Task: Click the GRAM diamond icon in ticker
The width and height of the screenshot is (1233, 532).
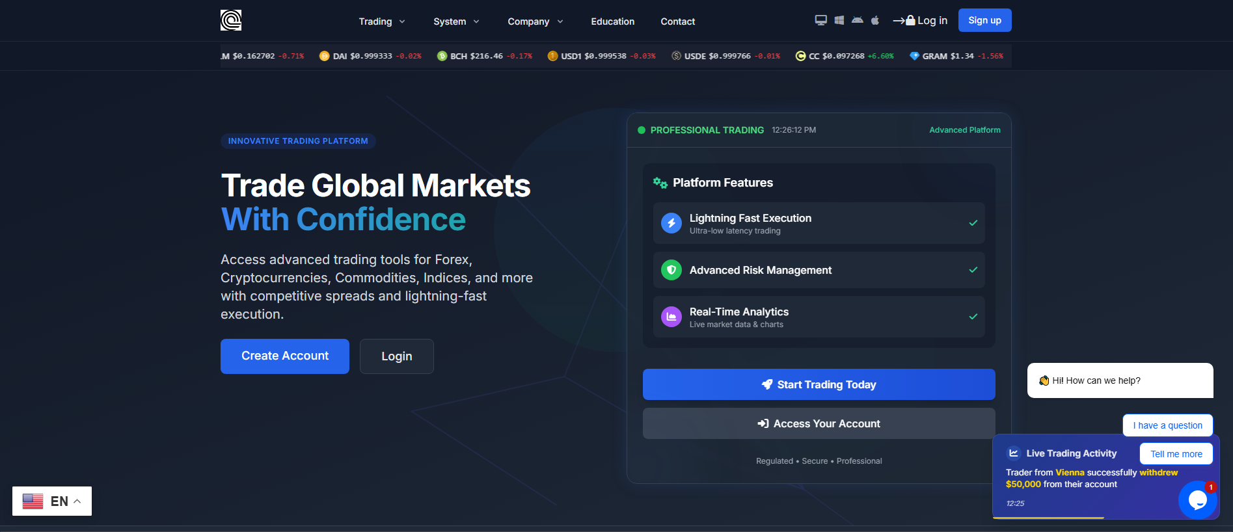Action: point(914,56)
